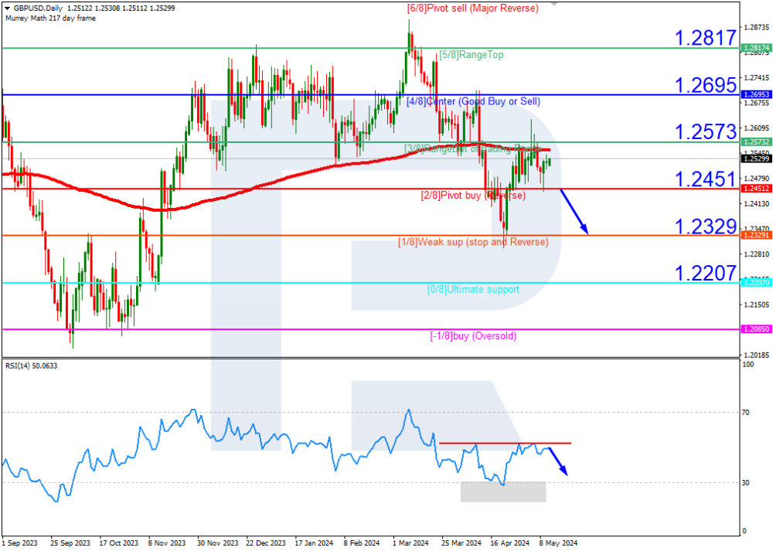Image resolution: width=773 pixels, height=551 pixels.
Task: Select the gray rectangle in RSI panel
Action: 503,491
